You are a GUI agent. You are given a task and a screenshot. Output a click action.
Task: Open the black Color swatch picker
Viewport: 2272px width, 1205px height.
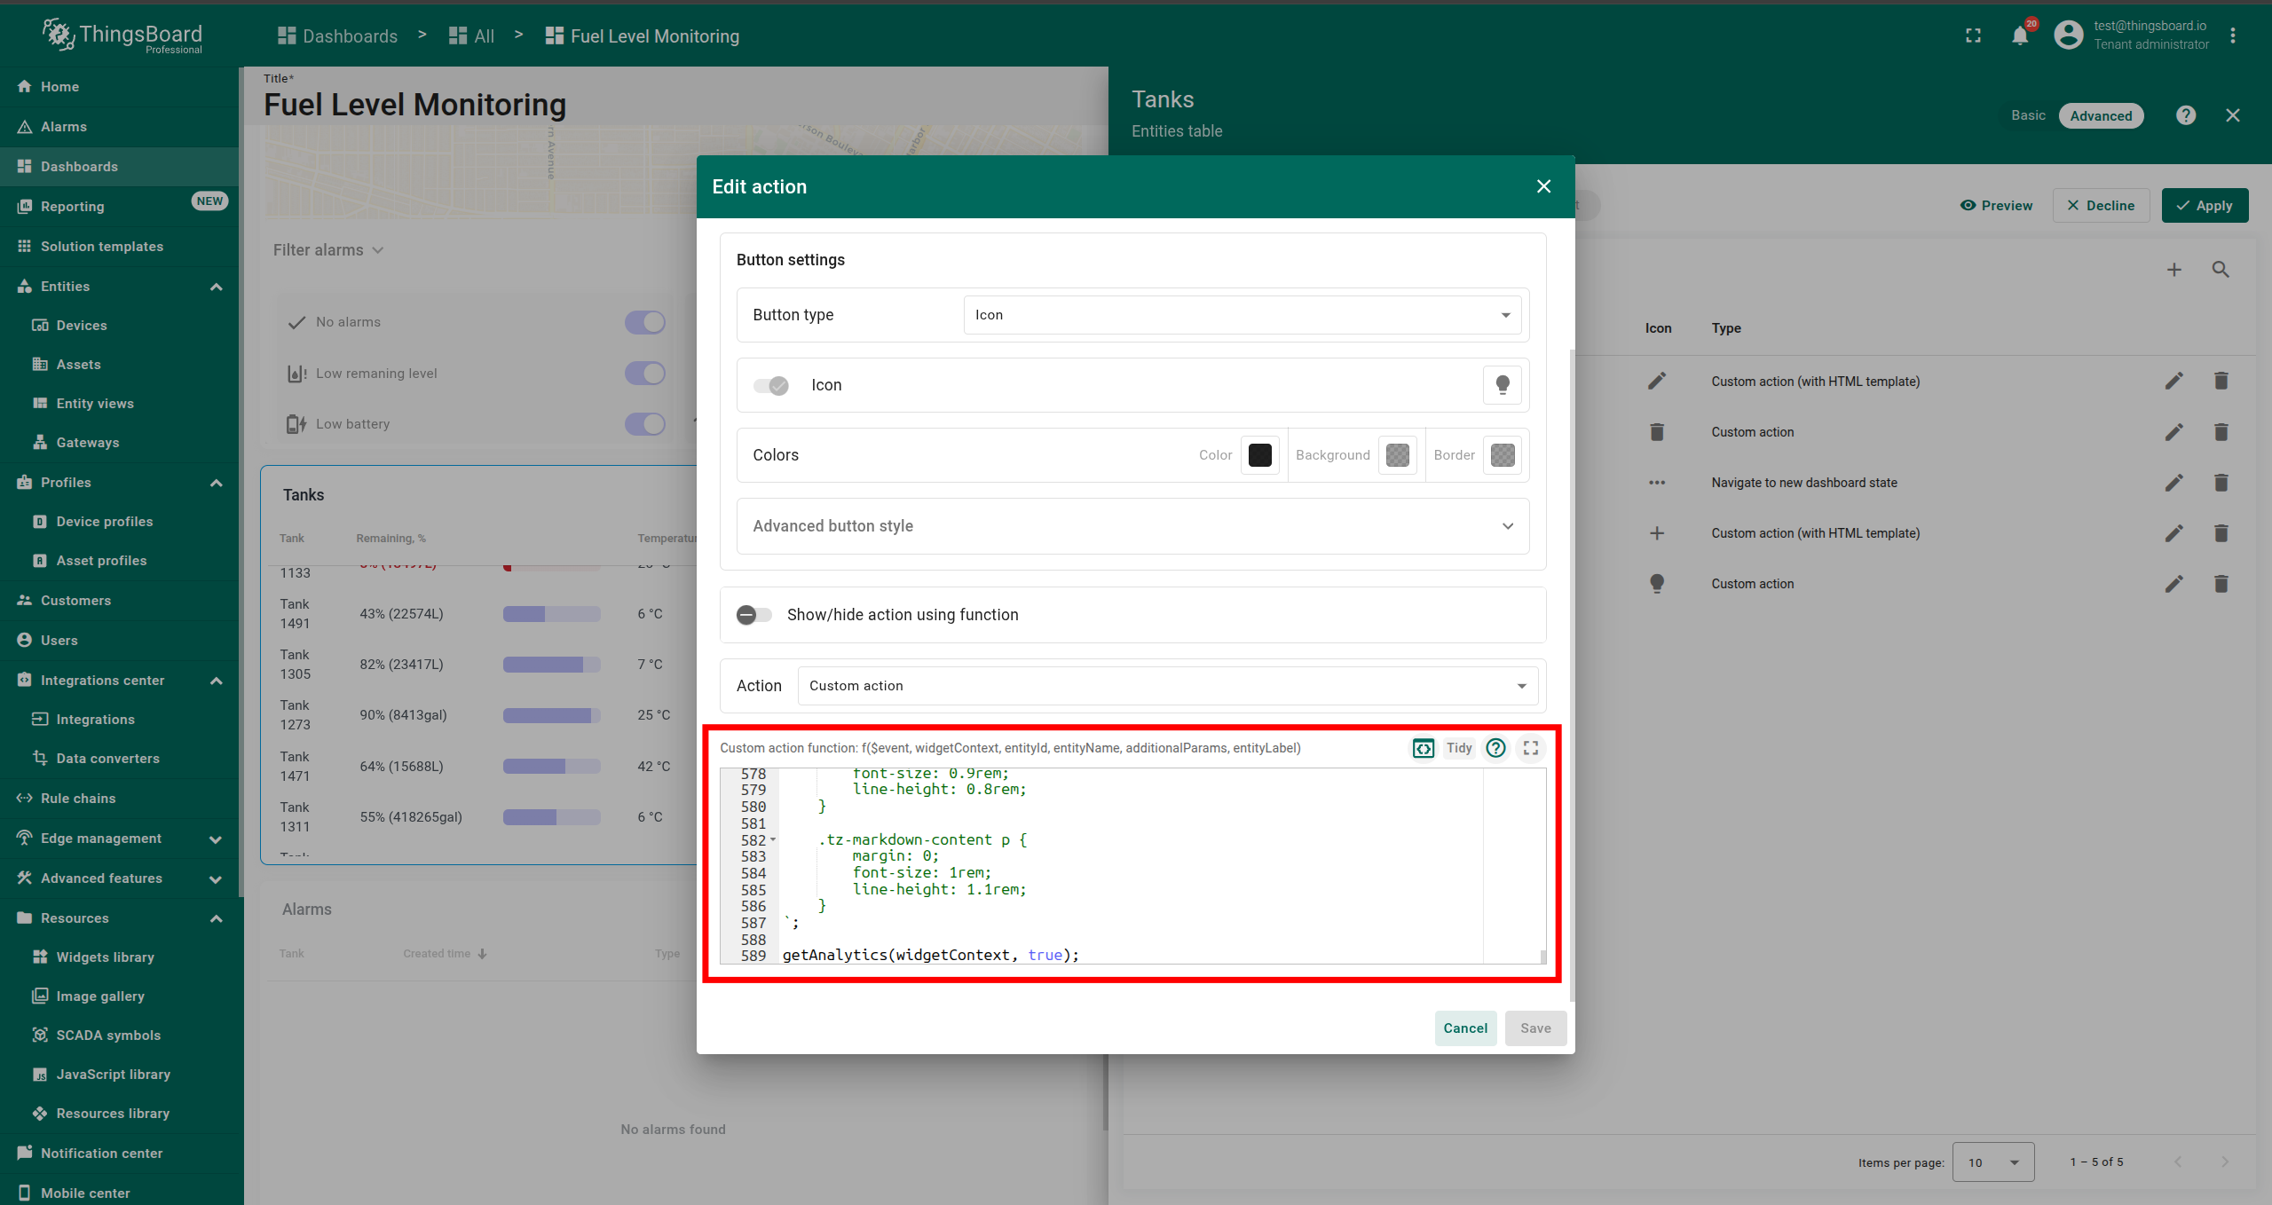click(x=1259, y=455)
